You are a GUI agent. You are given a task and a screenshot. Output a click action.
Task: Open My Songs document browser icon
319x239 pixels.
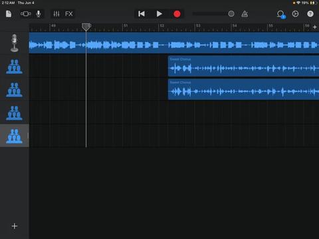[x=9, y=14]
